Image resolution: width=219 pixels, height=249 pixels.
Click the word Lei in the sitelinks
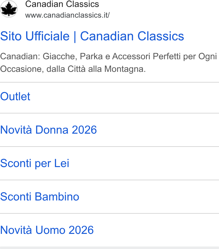pyautogui.click(x=62, y=163)
